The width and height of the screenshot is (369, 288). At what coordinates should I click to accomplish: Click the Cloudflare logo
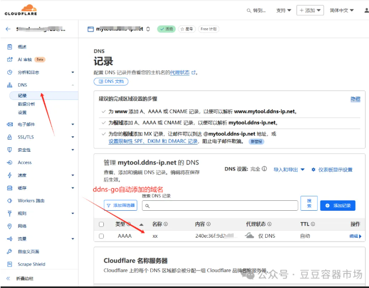point(20,10)
